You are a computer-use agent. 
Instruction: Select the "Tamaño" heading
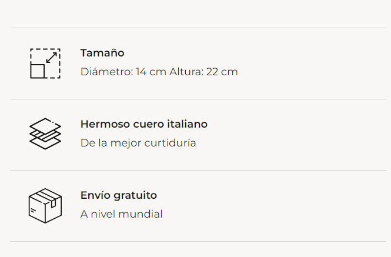click(102, 53)
